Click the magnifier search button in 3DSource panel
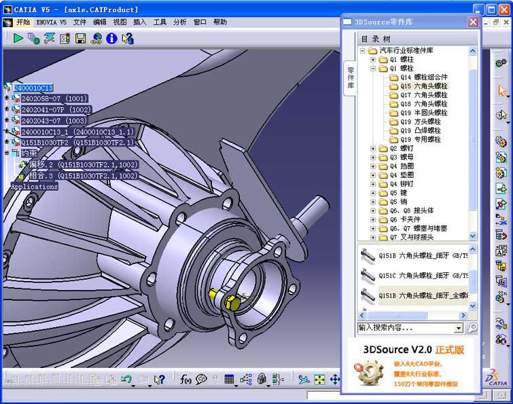The width and height of the screenshot is (513, 404). tap(472, 327)
